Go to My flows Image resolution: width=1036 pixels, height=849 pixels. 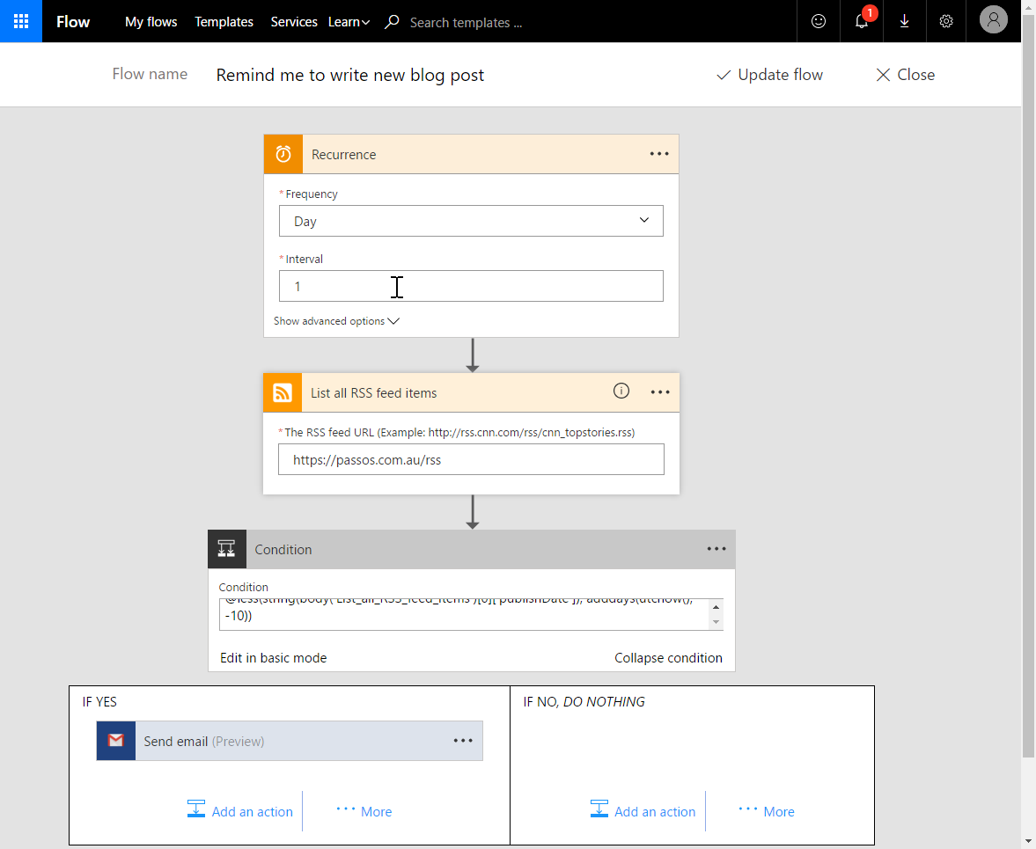(151, 22)
